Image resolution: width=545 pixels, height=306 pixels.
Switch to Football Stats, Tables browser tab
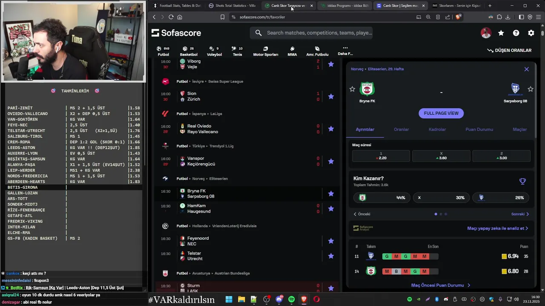(176, 6)
